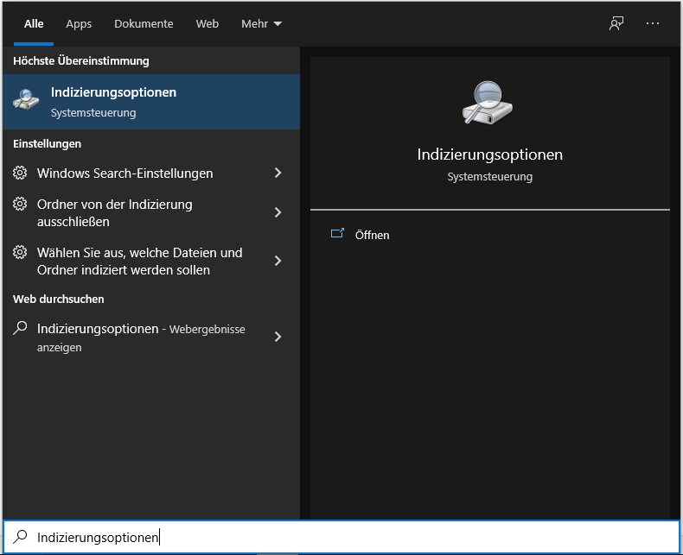Open the Mehr dropdown
The image size is (683, 555).
coord(262,23)
